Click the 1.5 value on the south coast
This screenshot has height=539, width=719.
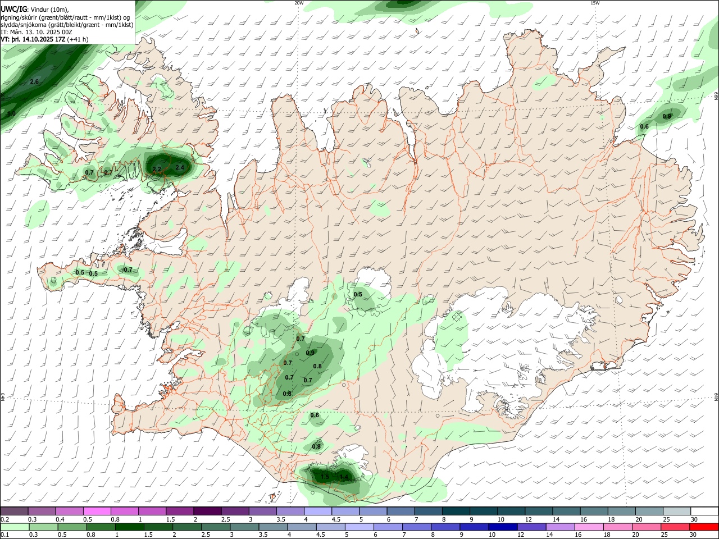(x=325, y=477)
